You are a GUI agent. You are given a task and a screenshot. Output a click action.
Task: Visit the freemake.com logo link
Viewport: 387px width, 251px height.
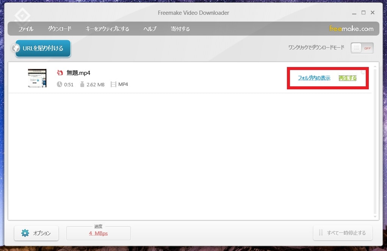(x=351, y=29)
